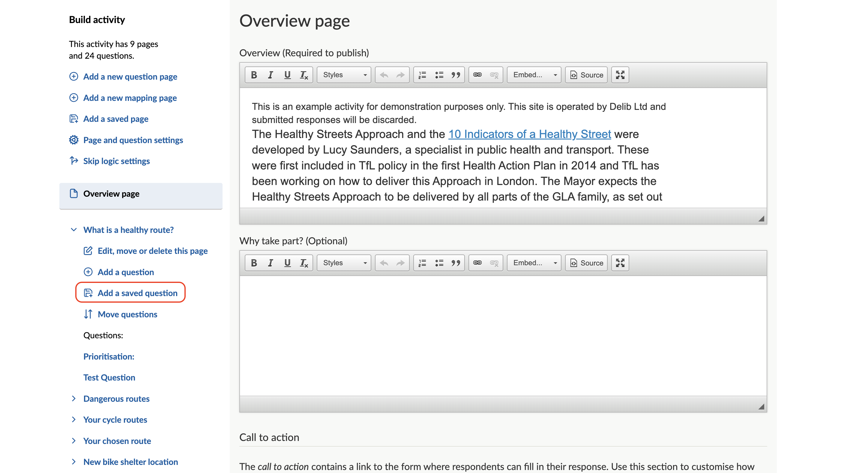Click the Unlink icon in Overview editor
The width and height of the screenshot is (850, 473).
point(494,75)
